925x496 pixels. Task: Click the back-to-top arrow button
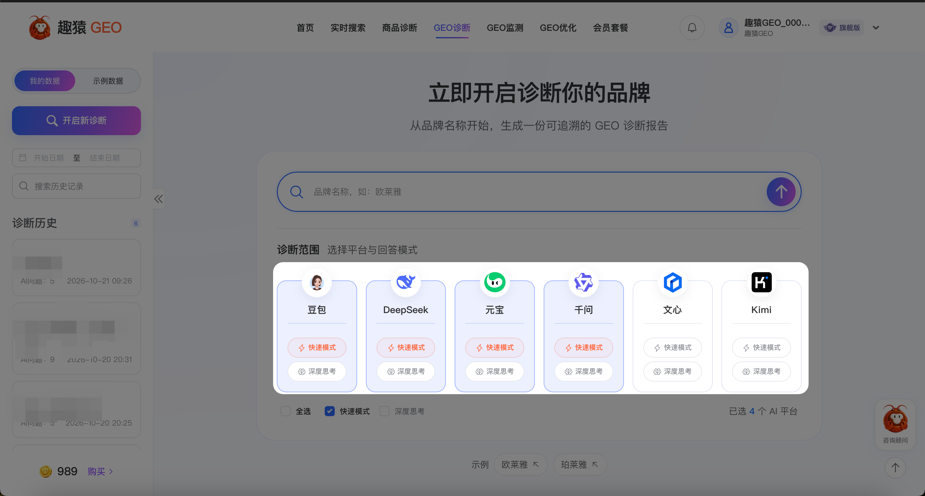click(895, 468)
